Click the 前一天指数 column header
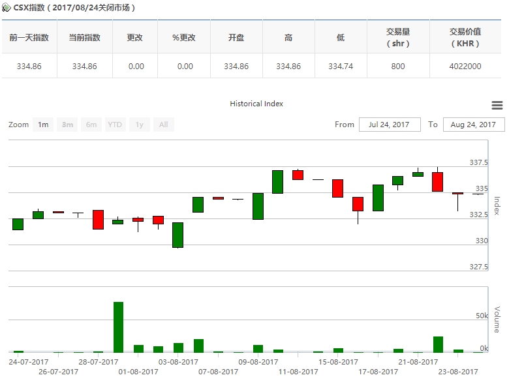The width and height of the screenshot is (509, 388). [x=29, y=38]
